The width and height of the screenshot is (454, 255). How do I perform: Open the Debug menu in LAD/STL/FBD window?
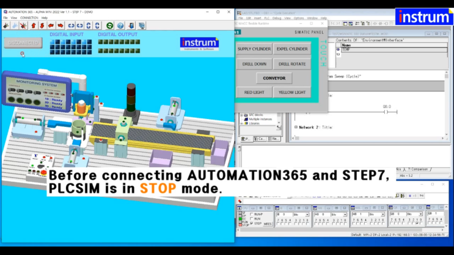click(277, 18)
